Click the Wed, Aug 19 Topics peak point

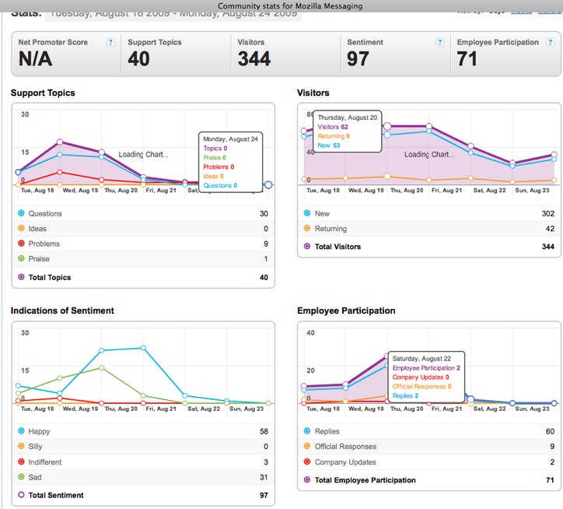(x=60, y=142)
